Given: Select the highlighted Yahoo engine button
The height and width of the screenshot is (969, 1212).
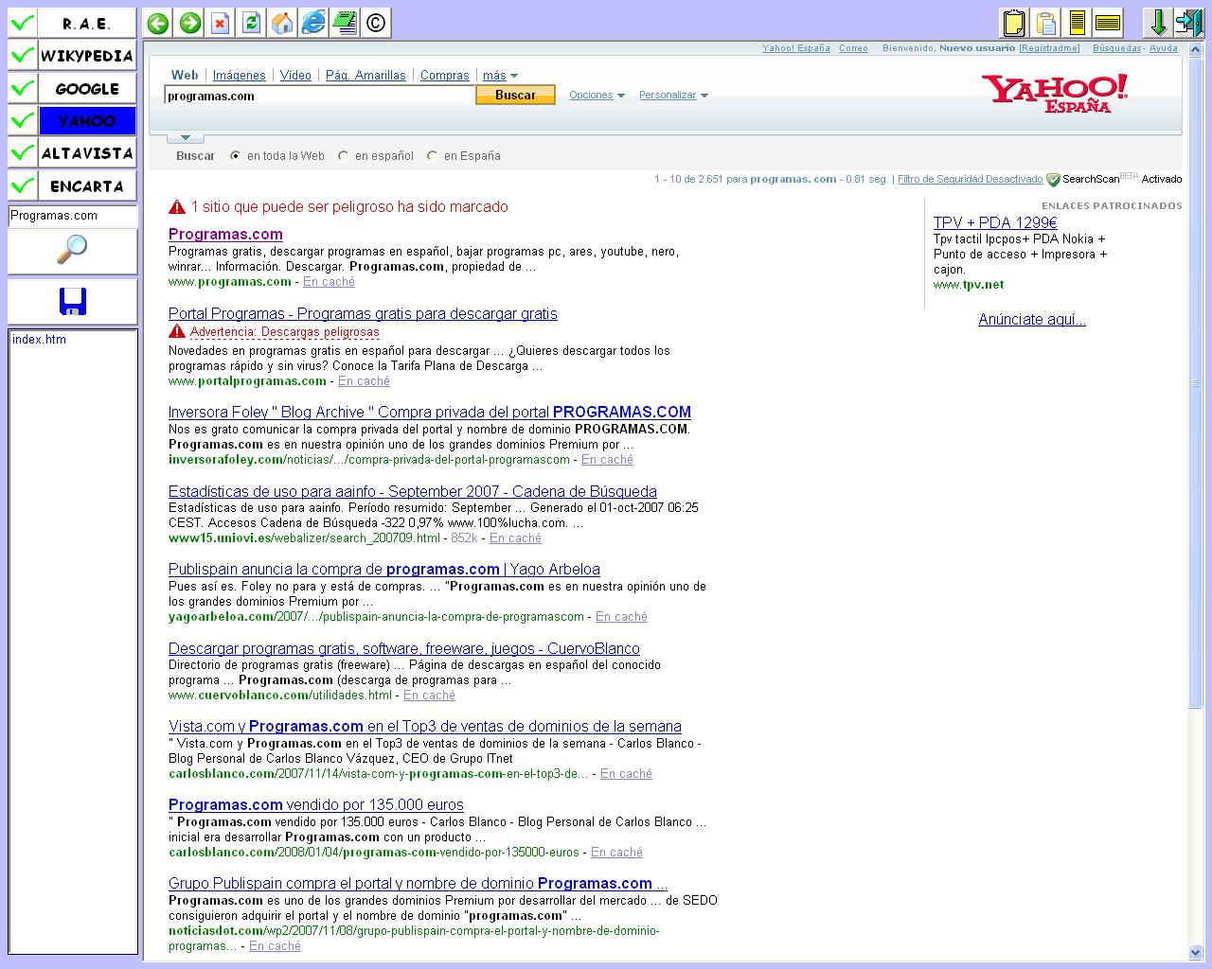Looking at the screenshot, I should (87, 120).
